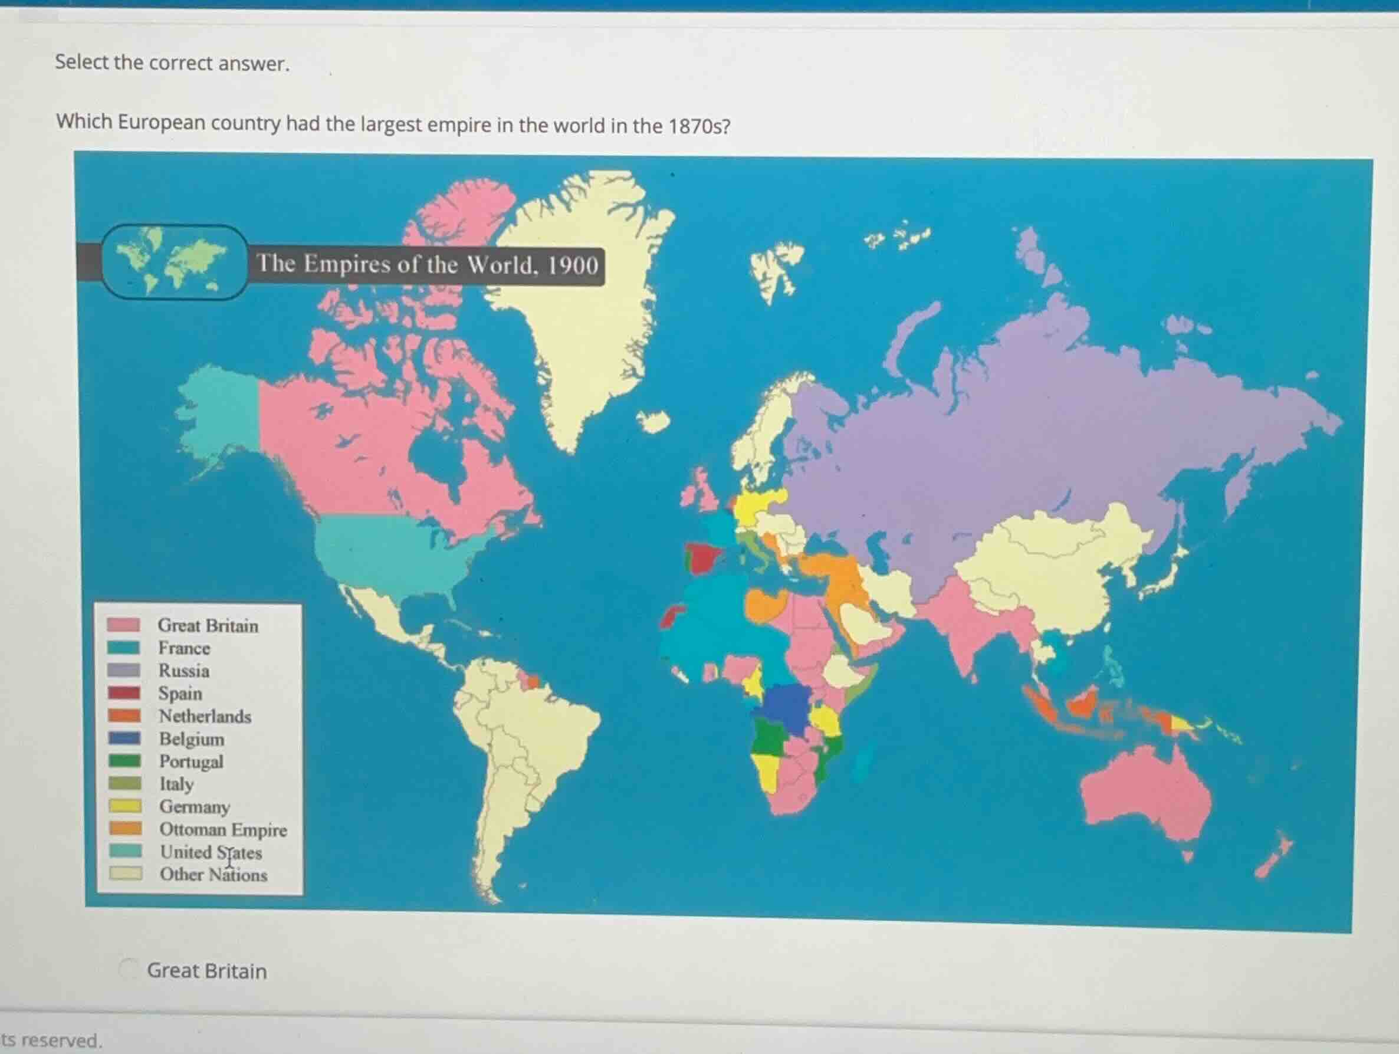Click the Belgium blue legend swatch
Image resolution: width=1399 pixels, height=1054 pixels.
coord(124,738)
